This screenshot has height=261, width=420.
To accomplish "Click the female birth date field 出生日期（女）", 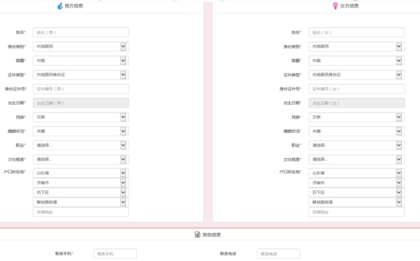I will pyautogui.click(x=356, y=103).
